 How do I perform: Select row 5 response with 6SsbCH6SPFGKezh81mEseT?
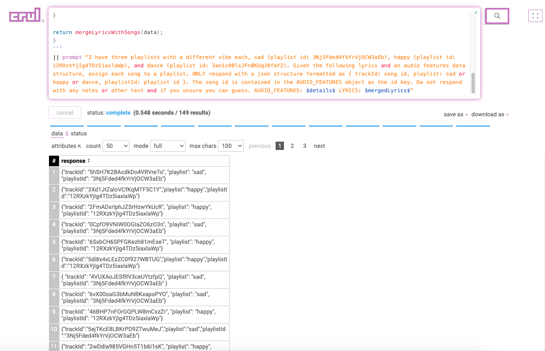144,245
